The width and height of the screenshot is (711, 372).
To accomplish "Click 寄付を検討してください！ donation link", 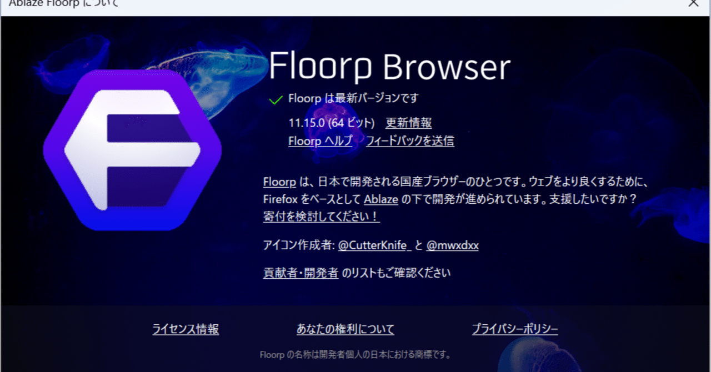I will pyautogui.click(x=322, y=216).
